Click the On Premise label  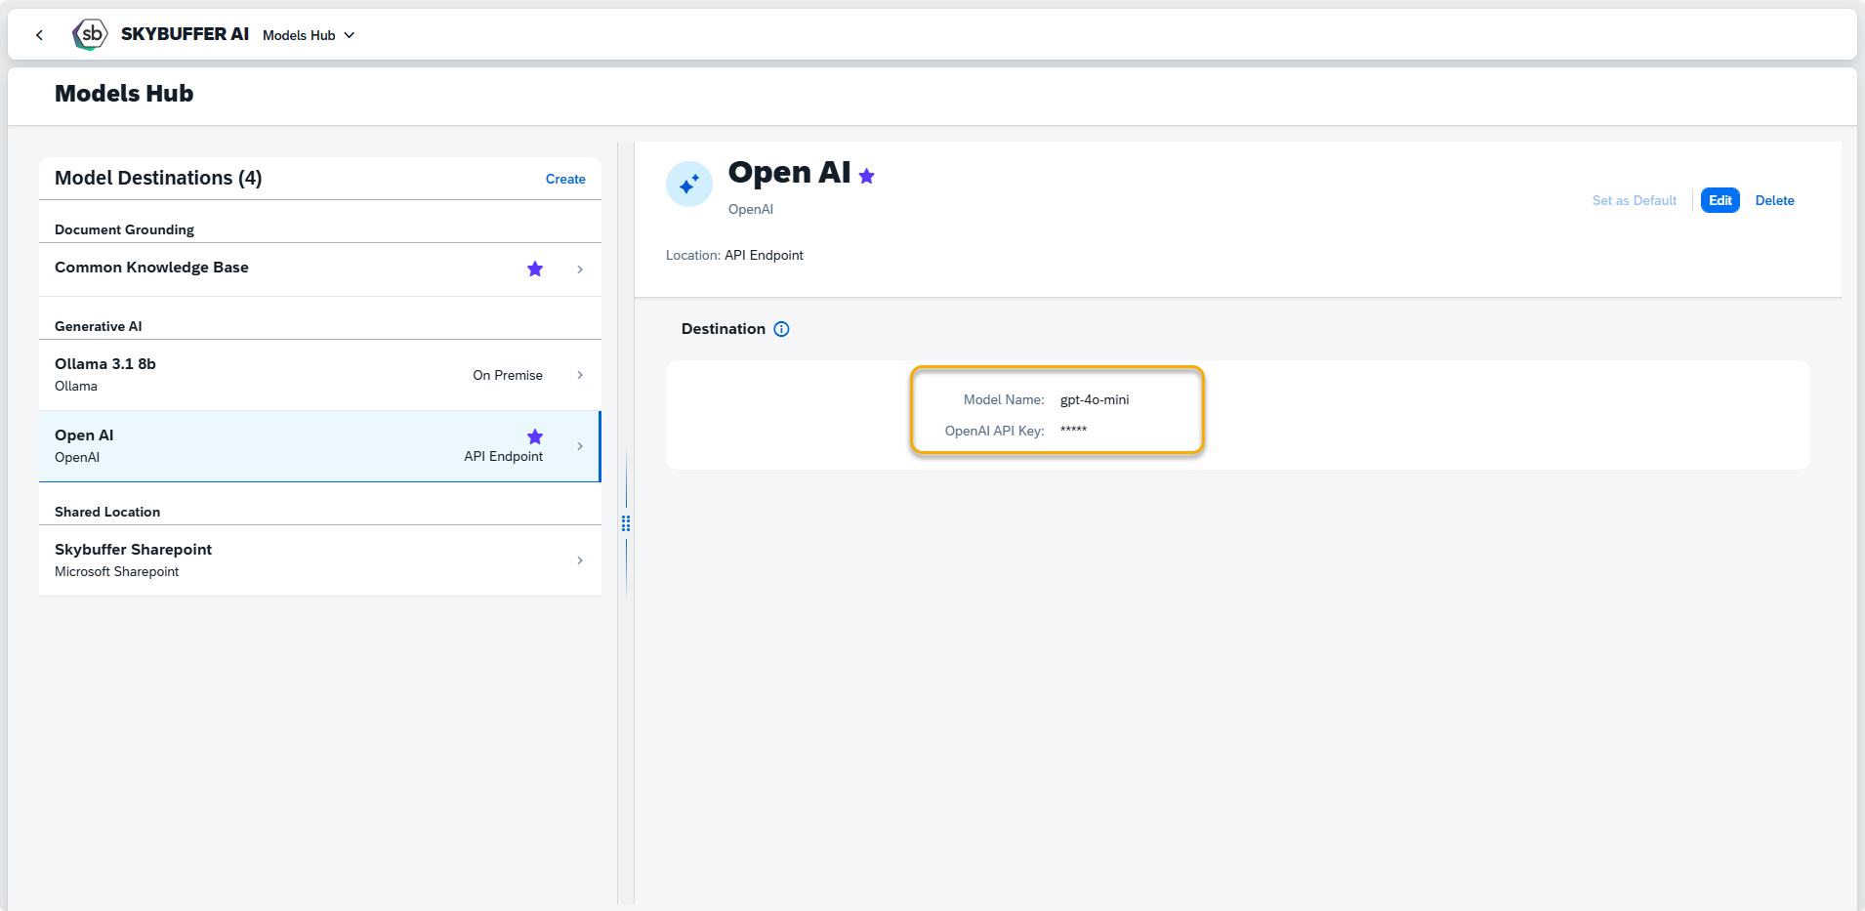[x=508, y=375]
